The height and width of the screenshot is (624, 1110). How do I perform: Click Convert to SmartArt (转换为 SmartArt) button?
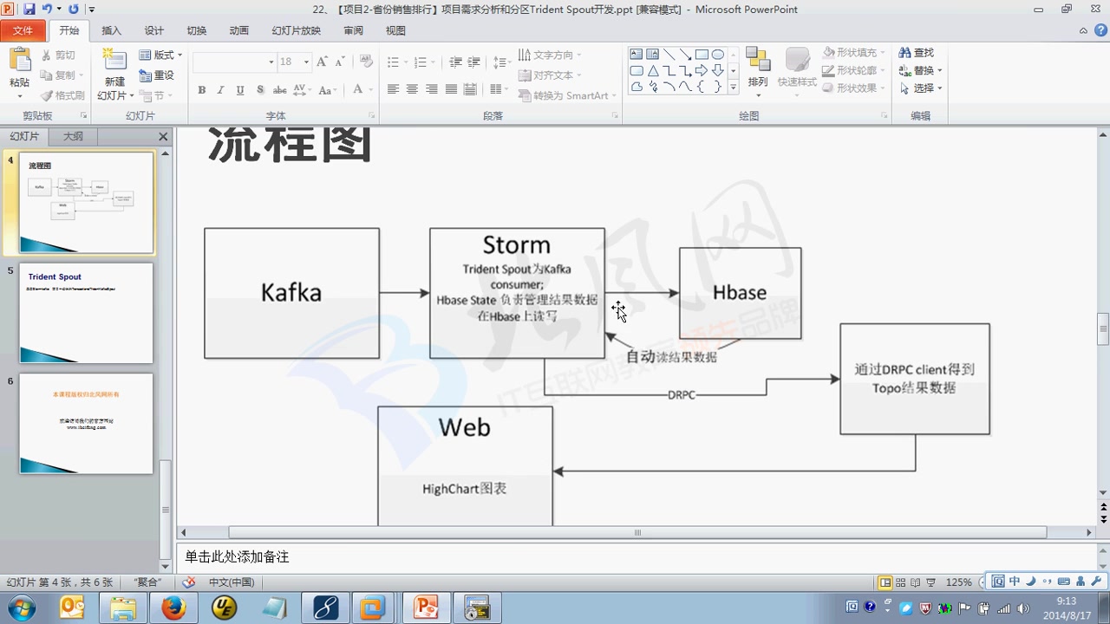568,95
